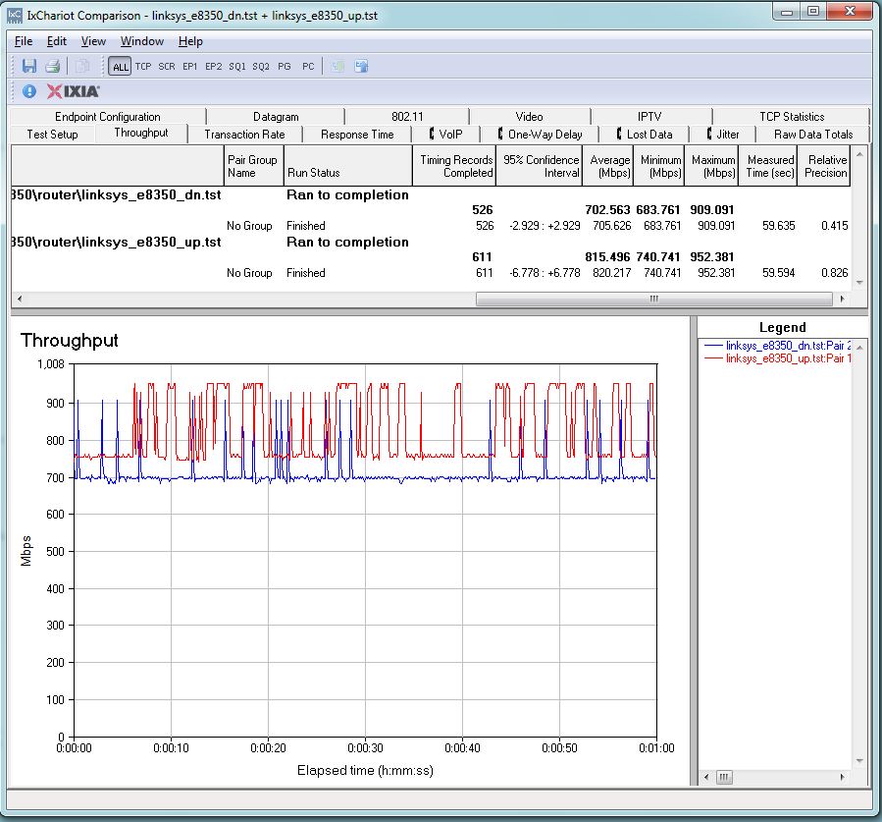Viewport: 882px width, 822px height.
Task: Open the Edit menu
Action: point(56,41)
